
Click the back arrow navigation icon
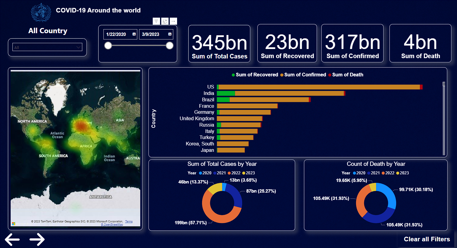tap(12, 239)
